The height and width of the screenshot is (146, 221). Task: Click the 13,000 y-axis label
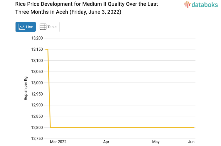pos(37,83)
